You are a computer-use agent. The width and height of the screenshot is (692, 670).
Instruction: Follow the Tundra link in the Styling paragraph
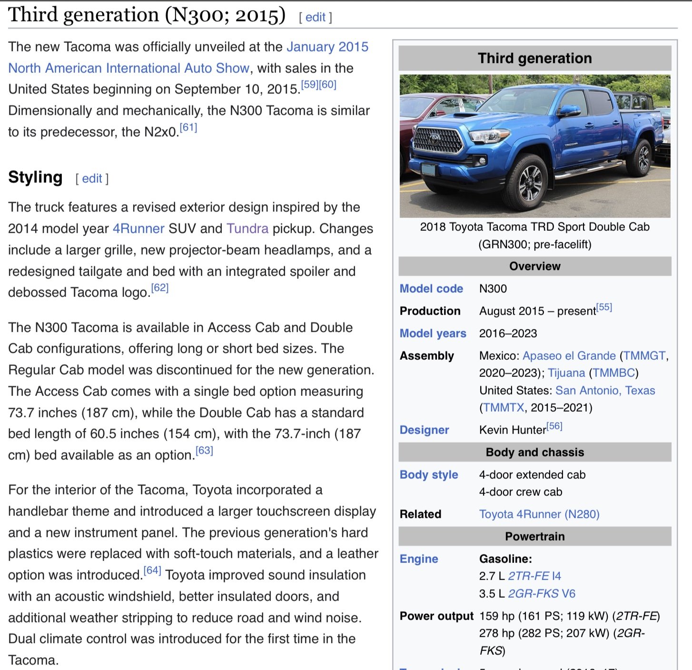(247, 228)
